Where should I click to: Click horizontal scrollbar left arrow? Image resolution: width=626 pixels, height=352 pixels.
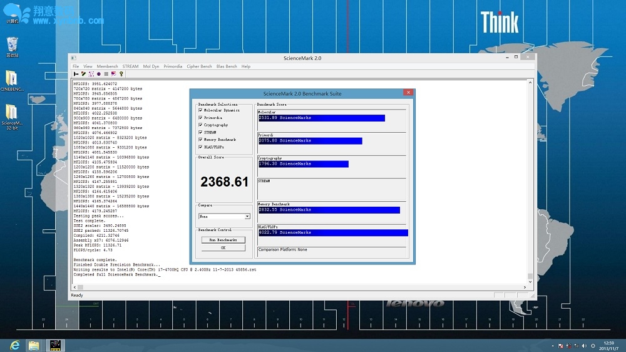click(74, 287)
